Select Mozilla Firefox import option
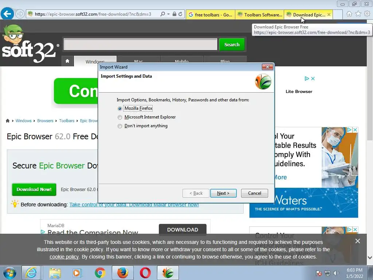Viewport: 373px width, 280px height. [135, 108]
